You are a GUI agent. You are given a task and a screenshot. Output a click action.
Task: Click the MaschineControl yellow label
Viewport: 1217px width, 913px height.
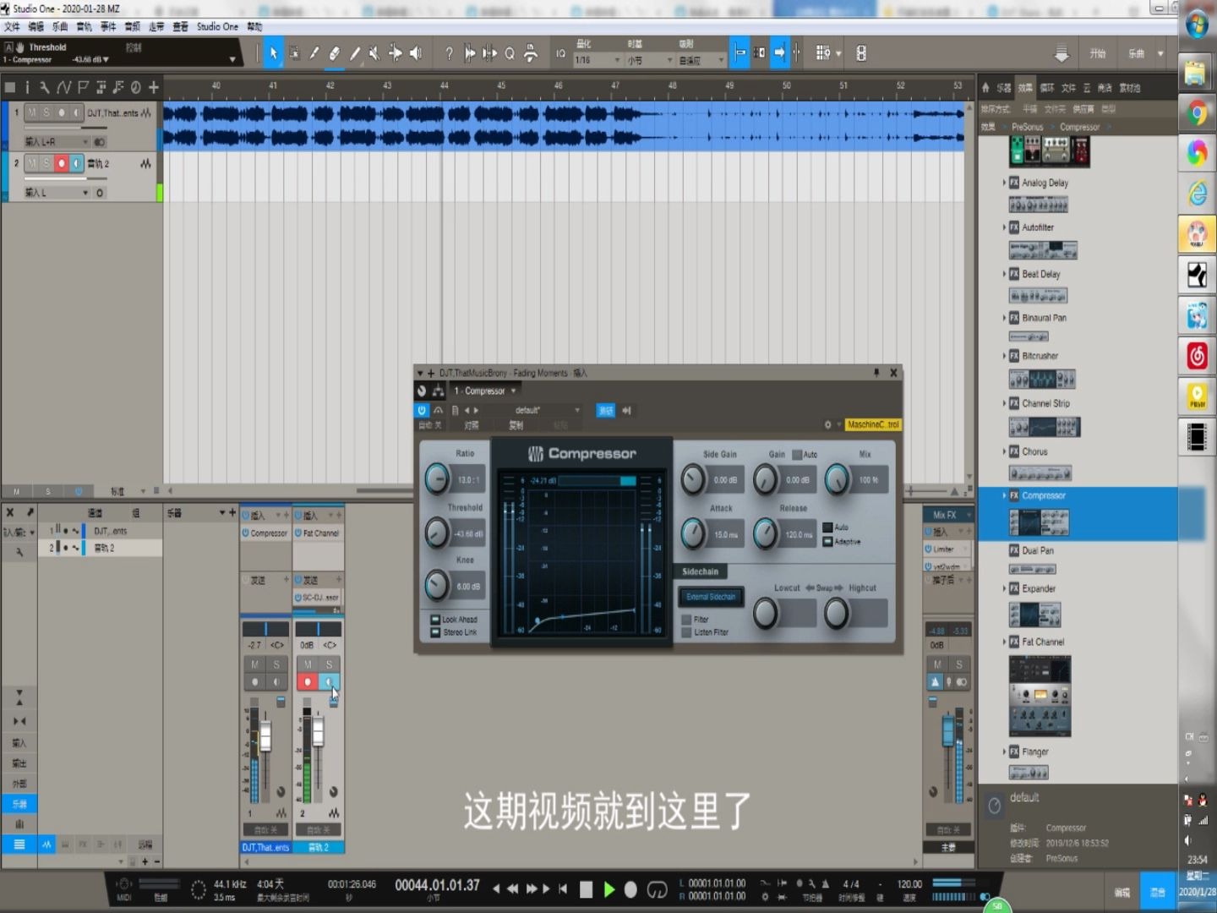(873, 424)
